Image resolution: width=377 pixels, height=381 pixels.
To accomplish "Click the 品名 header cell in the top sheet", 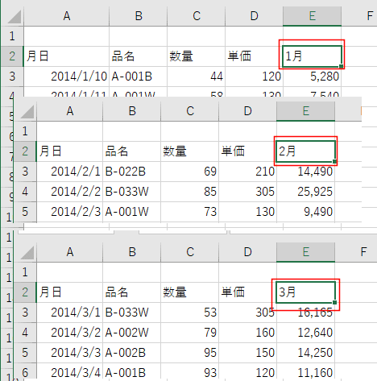I will click(x=138, y=56).
